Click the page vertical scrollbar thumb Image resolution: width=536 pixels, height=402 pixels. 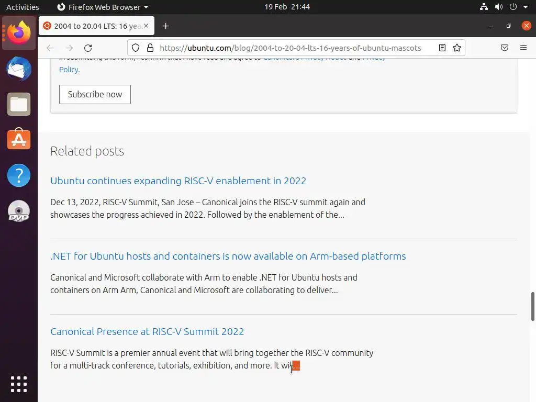(533, 306)
